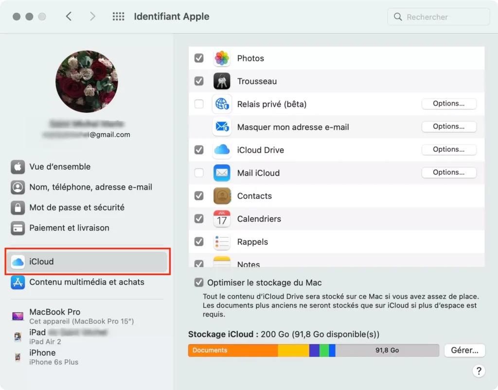Uncheck the Calendriers checkbox
The image size is (498, 390).
click(199, 218)
